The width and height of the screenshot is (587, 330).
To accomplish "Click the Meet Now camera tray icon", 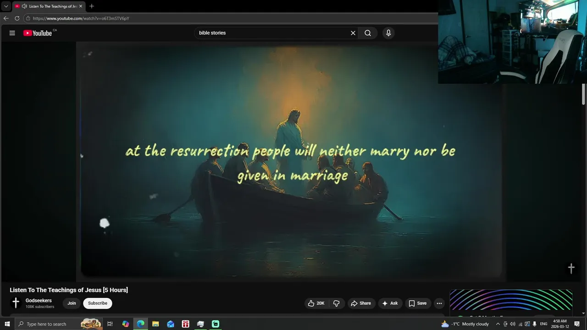I will click(505, 324).
